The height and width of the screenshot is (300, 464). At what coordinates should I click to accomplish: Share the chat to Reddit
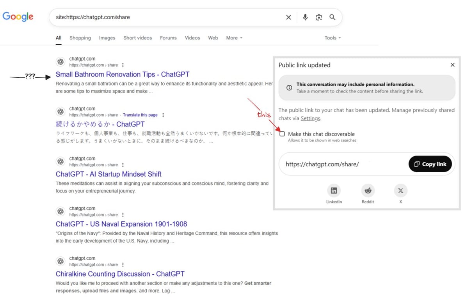click(x=367, y=191)
